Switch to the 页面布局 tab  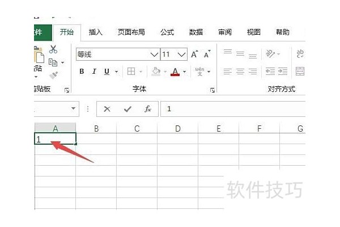pos(131,32)
